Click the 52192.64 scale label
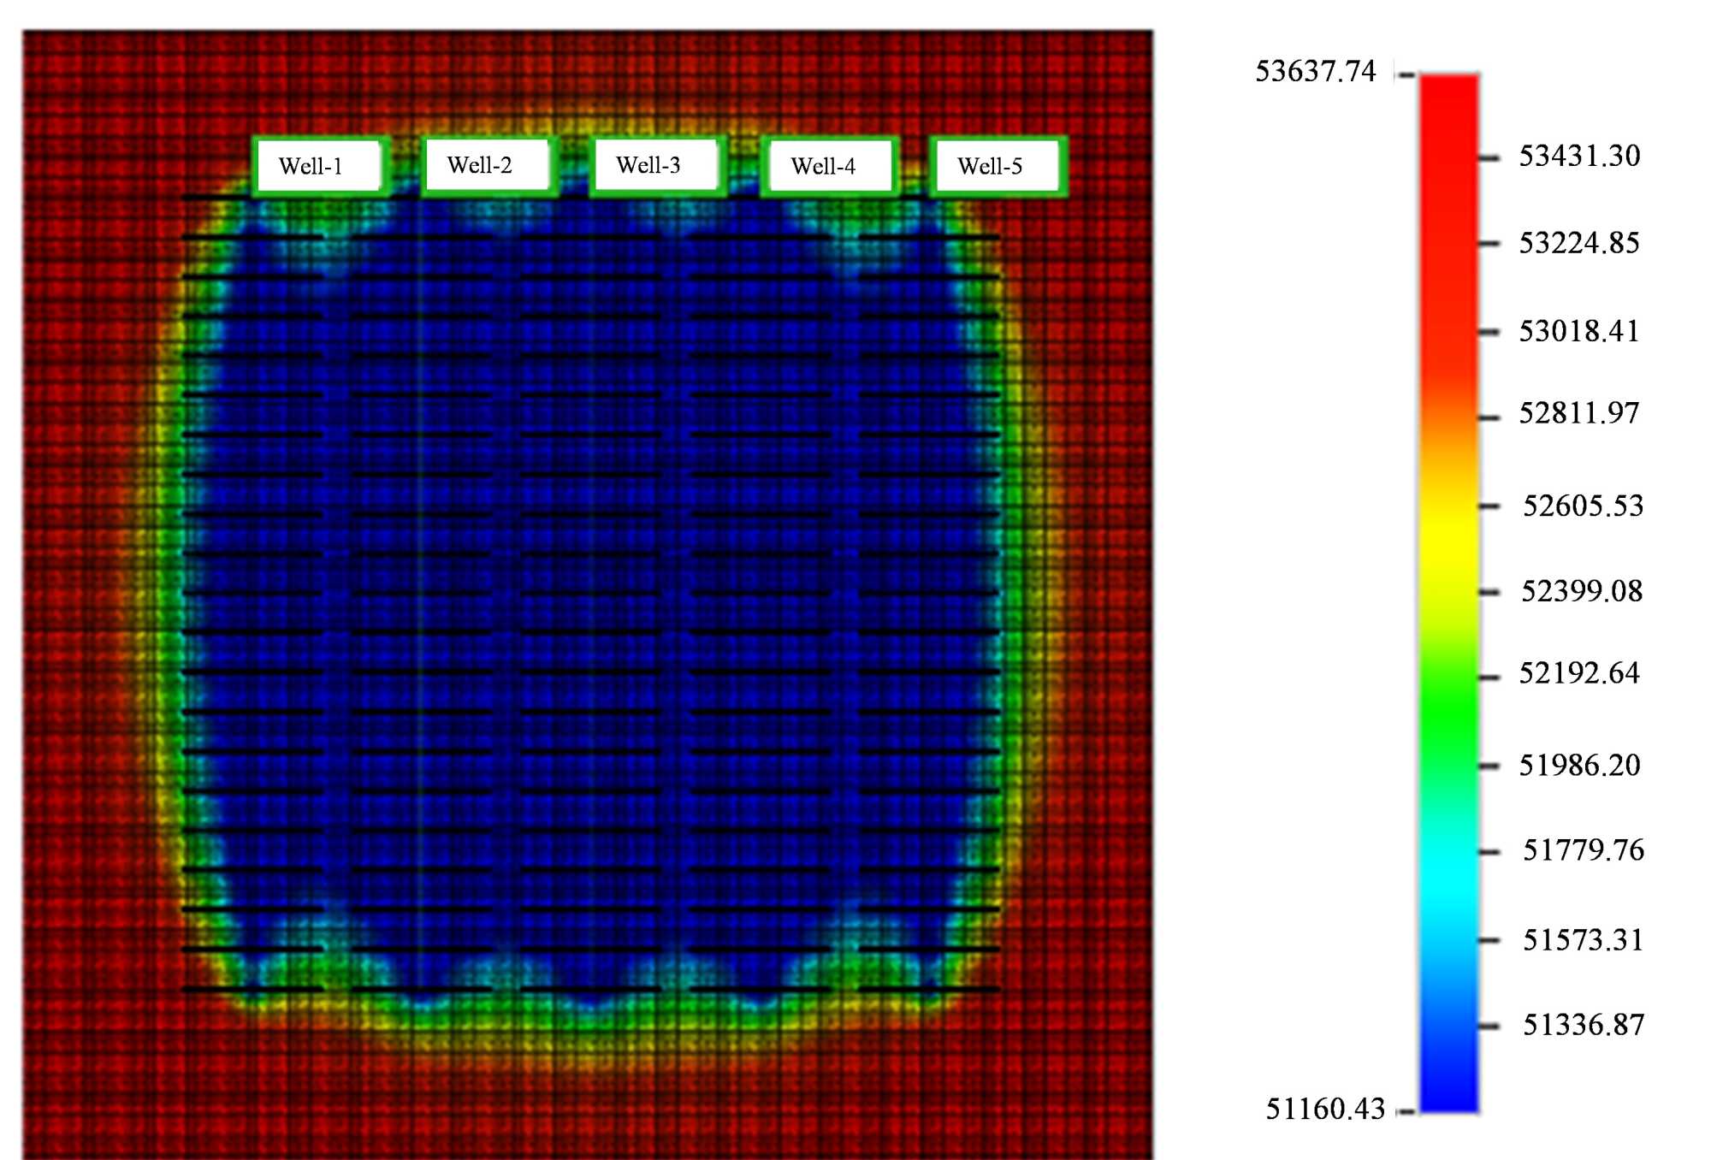The image size is (1711, 1160). (1579, 673)
